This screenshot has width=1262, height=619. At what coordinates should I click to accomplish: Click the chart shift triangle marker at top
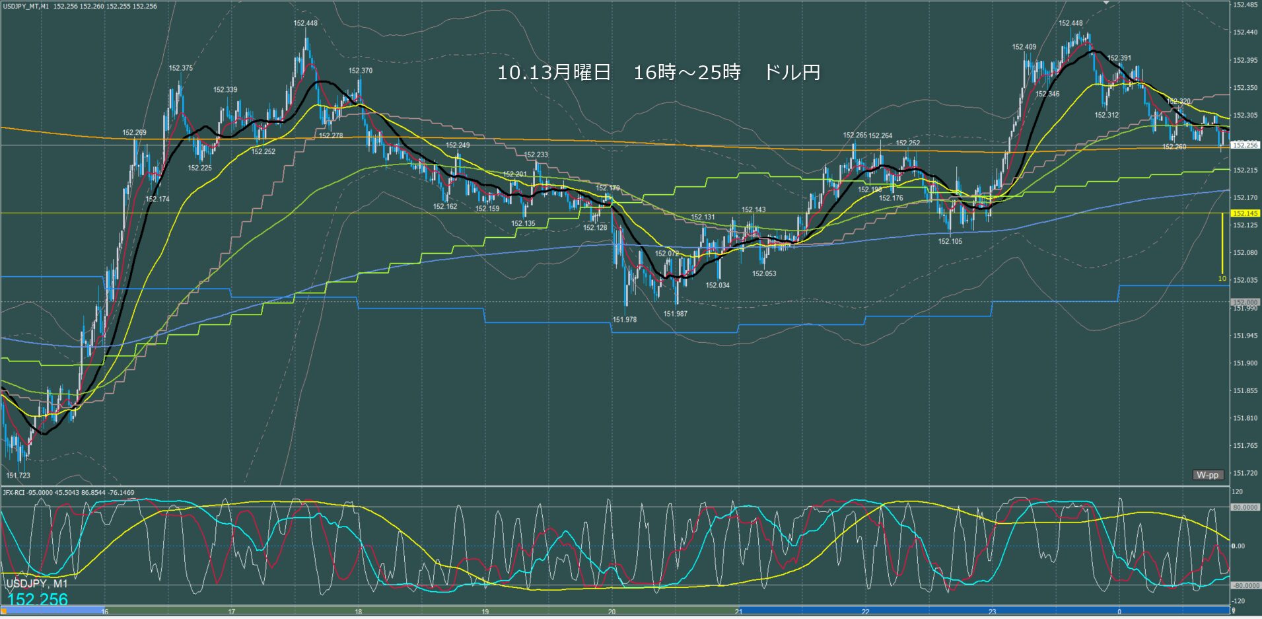click(1107, 3)
